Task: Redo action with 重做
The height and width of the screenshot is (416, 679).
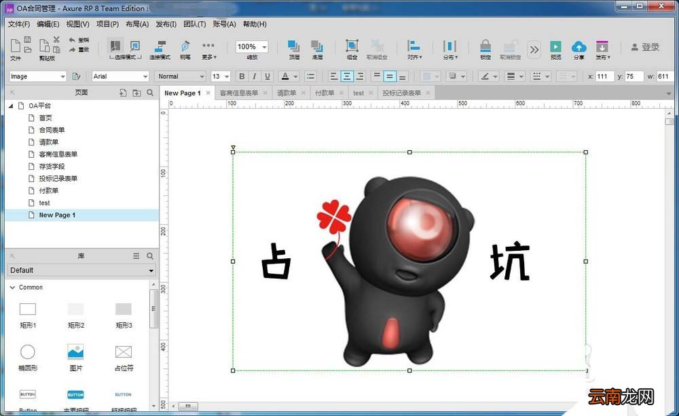Action: pos(79,50)
